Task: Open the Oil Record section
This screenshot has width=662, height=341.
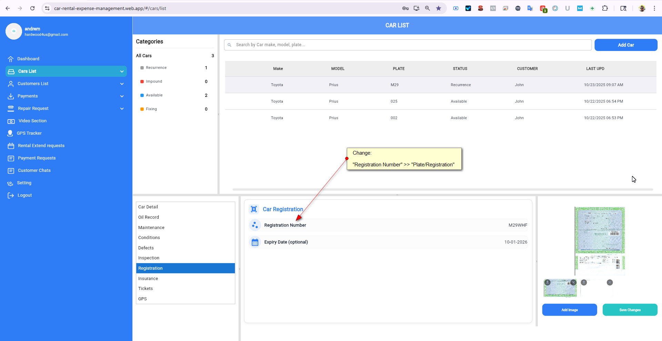Action: pos(149,217)
